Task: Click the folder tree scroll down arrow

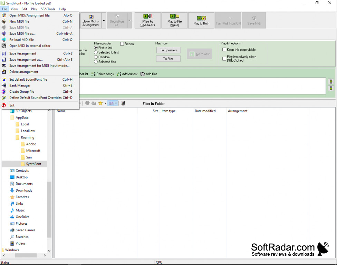Action: pos(49,251)
